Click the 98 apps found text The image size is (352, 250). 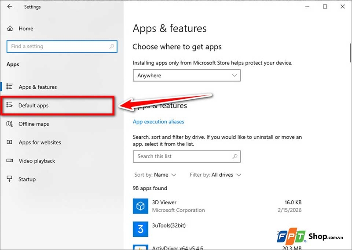coord(150,188)
